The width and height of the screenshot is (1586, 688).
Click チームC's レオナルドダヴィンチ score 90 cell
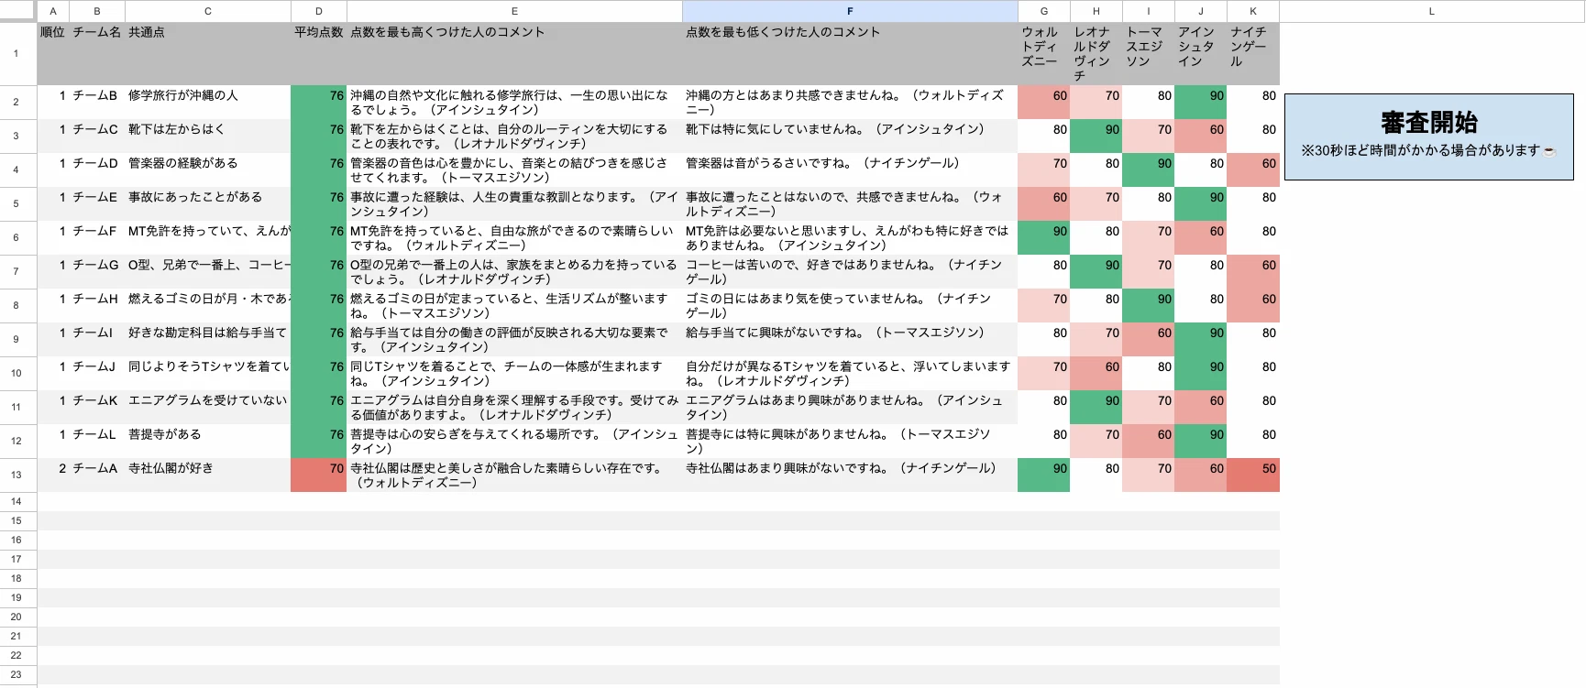click(1096, 136)
